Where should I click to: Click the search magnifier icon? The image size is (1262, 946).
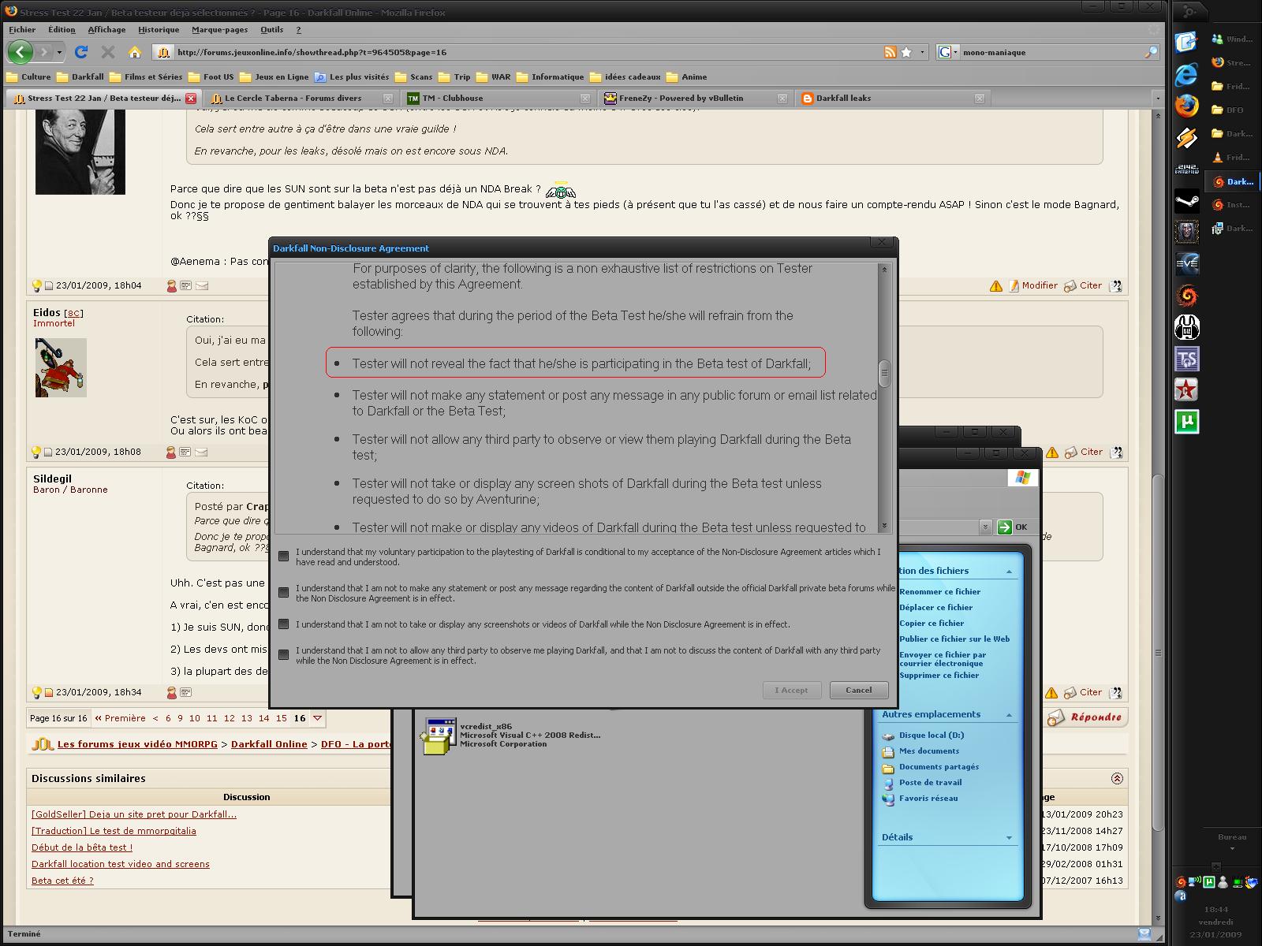pyautogui.click(x=1151, y=52)
